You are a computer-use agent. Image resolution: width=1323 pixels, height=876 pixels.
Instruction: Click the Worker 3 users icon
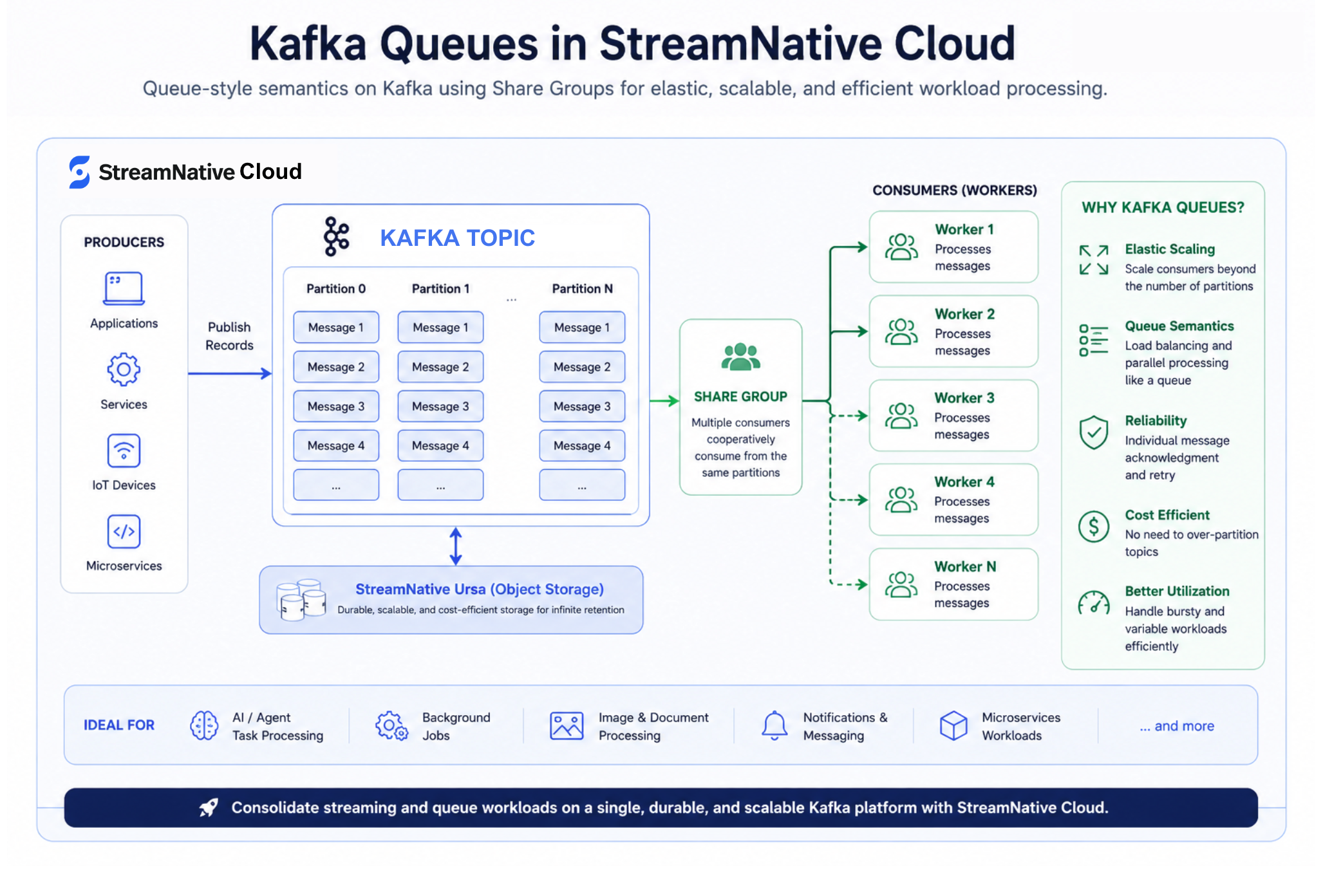901,416
